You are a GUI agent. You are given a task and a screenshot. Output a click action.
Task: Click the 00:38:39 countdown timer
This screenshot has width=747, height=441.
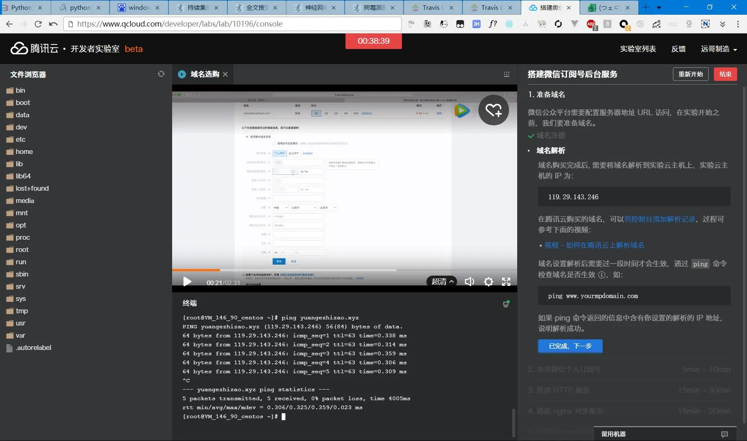[373, 41]
